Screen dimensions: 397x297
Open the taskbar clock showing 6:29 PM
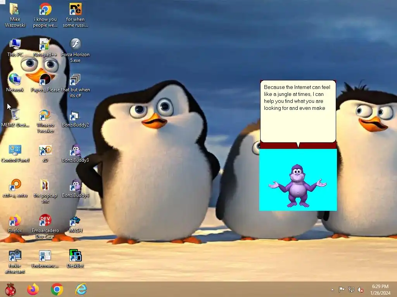coord(380,290)
